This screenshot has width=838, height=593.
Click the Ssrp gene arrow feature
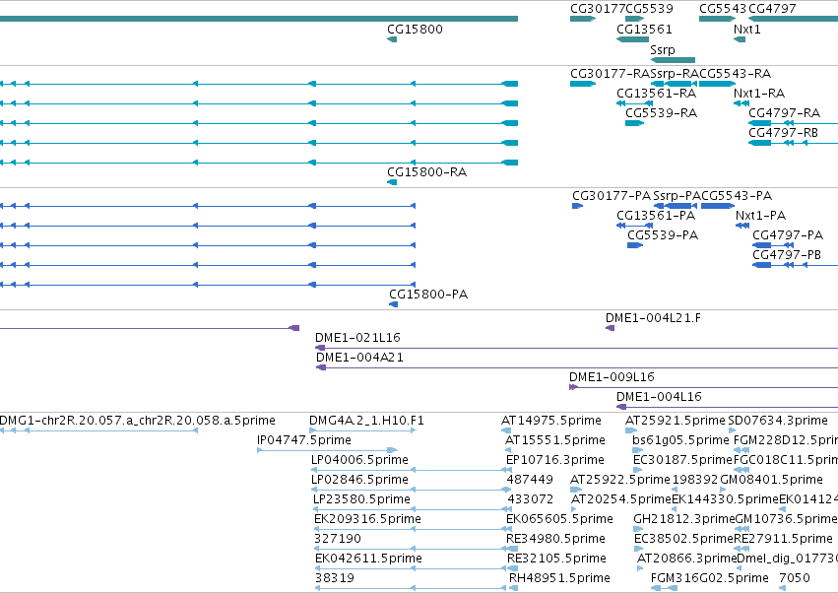(673, 60)
